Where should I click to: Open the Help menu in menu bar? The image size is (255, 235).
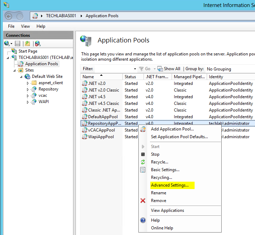41,26
